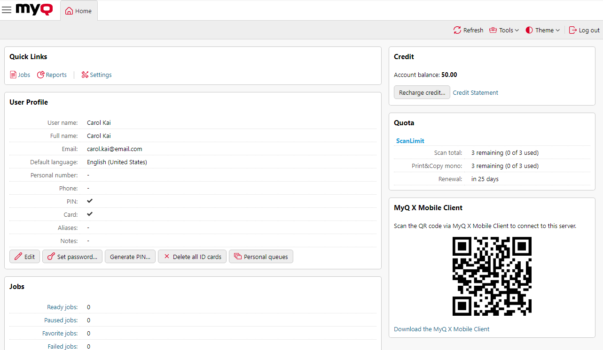Open the Reports quick link icon

pyautogui.click(x=39, y=75)
